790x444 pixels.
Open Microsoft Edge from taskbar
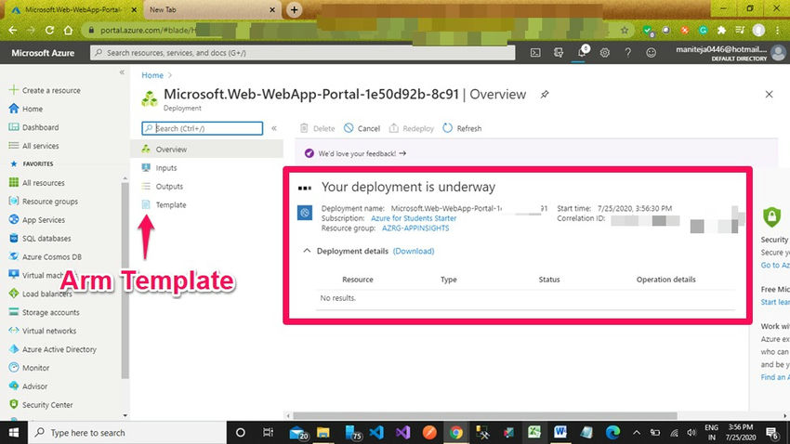[x=612, y=433]
